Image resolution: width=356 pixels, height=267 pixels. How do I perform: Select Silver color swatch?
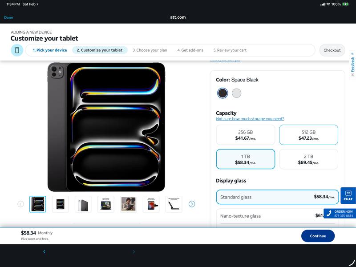click(236, 93)
